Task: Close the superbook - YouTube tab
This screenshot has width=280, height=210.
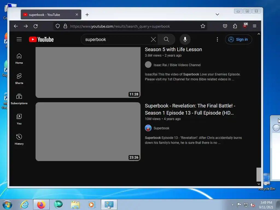Action: [77, 15]
